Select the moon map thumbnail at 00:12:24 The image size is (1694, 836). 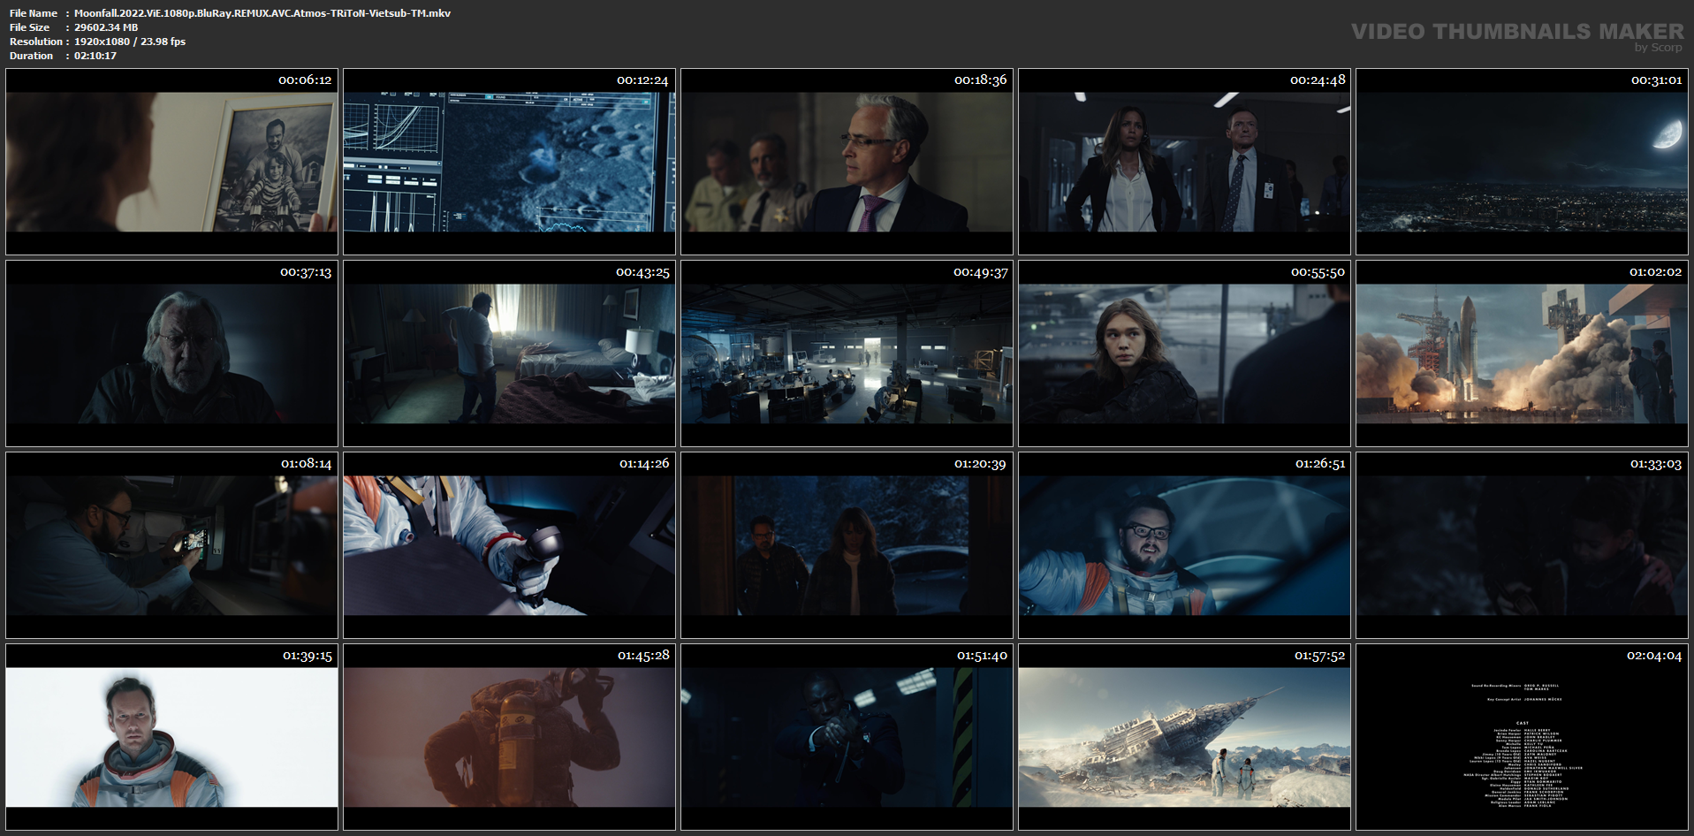(509, 162)
